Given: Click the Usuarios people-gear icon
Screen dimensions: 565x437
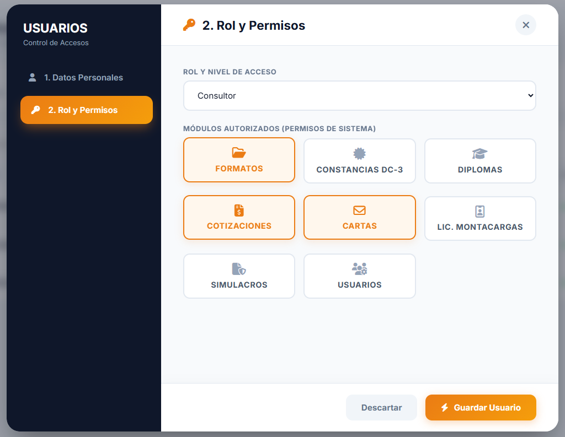Looking at the screenshot, I should pyautogui.click(x=359, y=269).
